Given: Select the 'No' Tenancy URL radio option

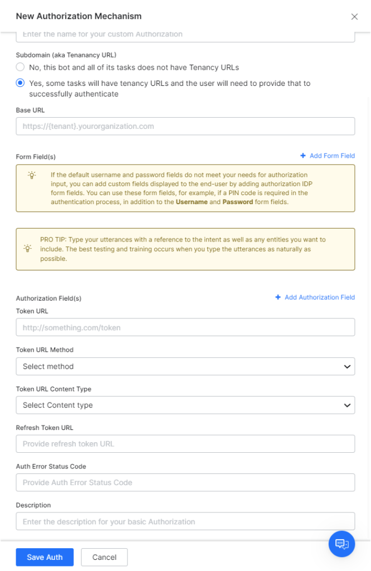Looking at the screenshot, I should pos(21,67).
